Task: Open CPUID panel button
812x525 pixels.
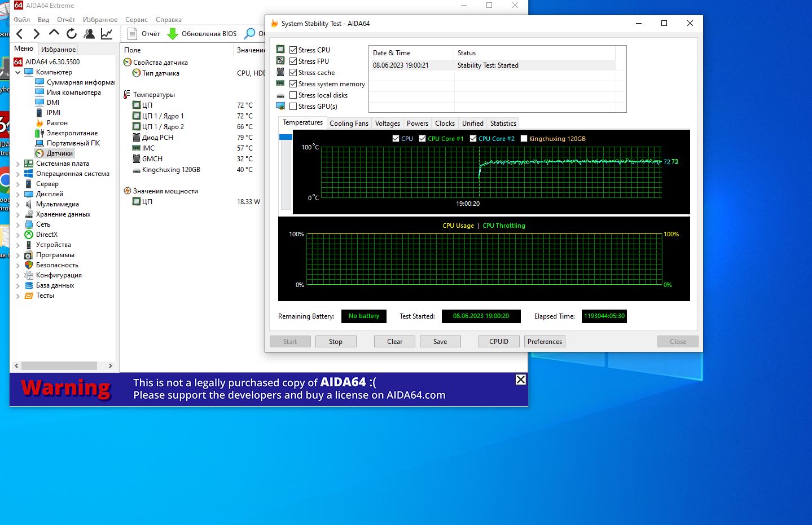Action: [x=499, y=342]
